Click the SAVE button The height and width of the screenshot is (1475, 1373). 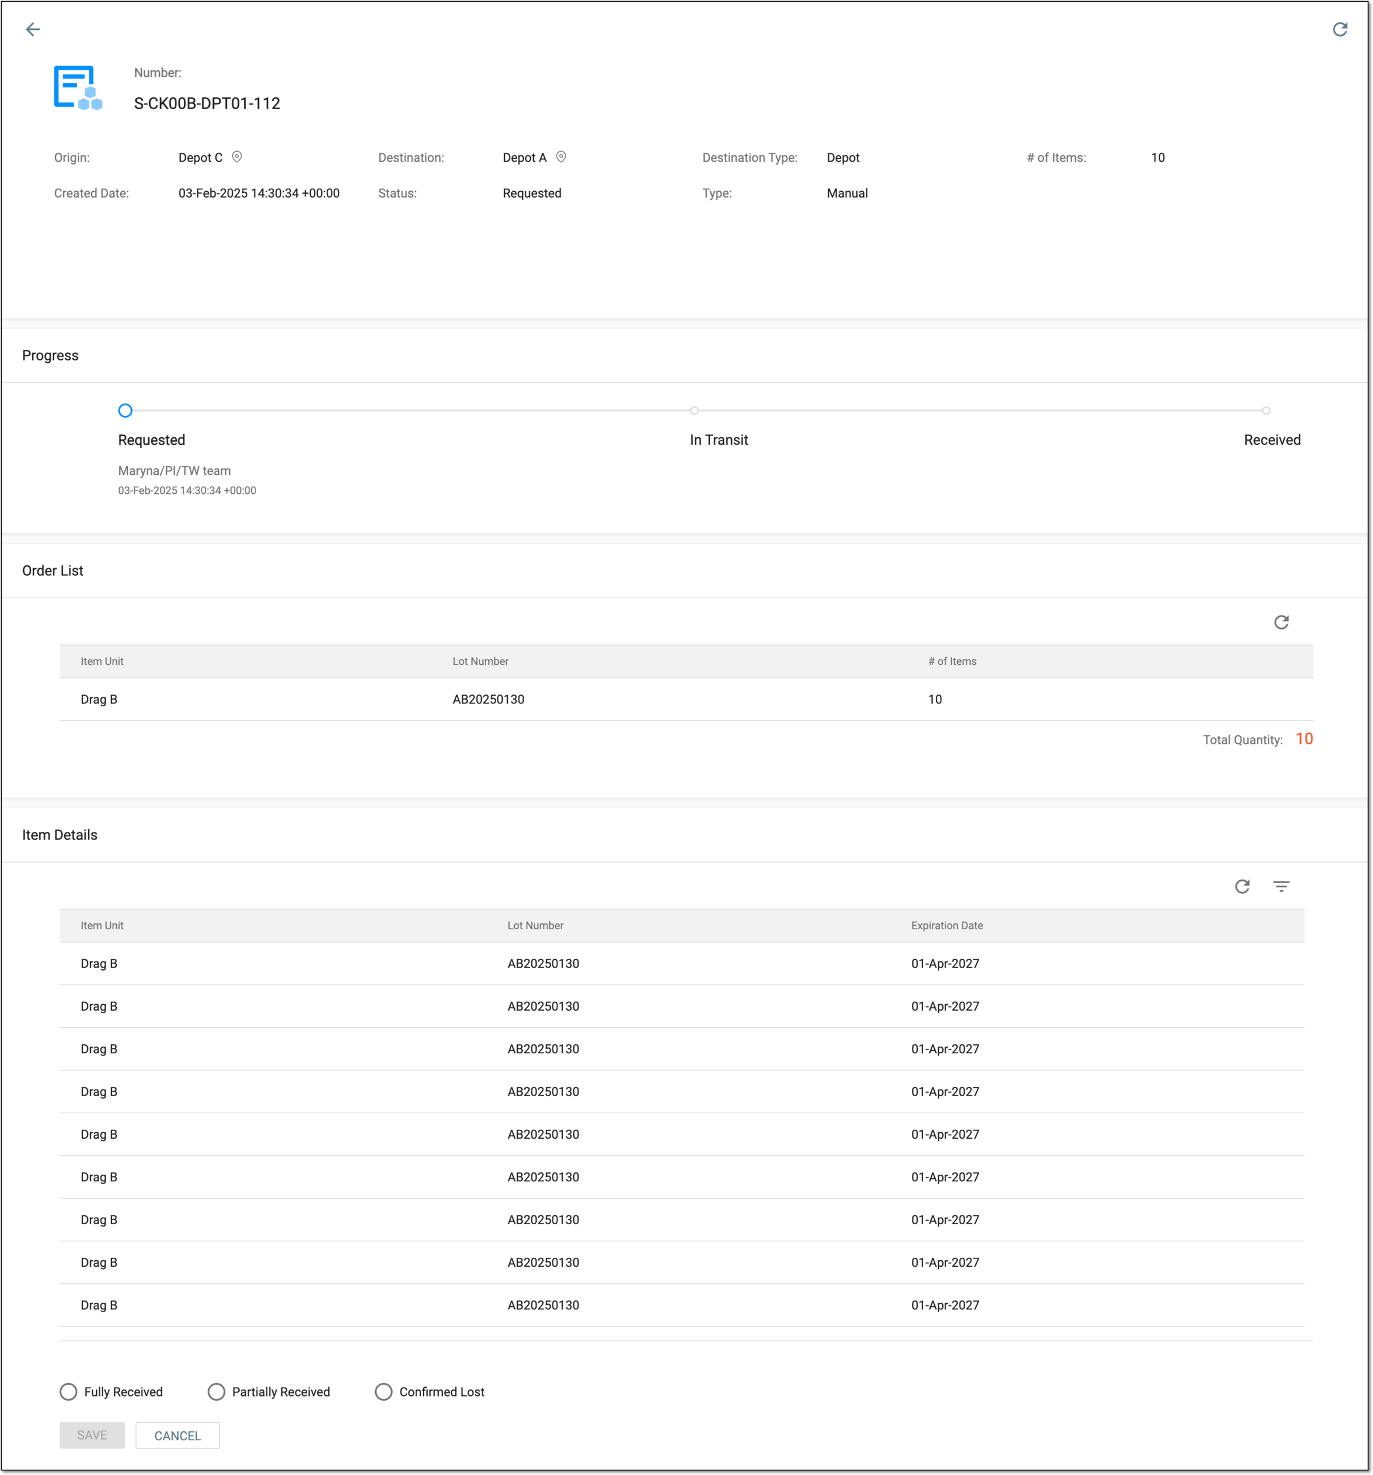[x=92, y=1435]
